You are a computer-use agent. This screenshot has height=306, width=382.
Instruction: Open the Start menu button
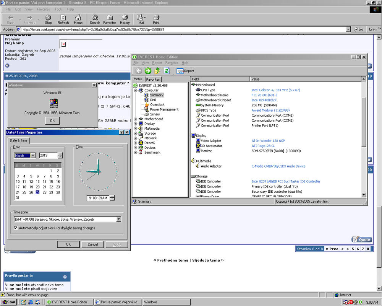[9, 302]
